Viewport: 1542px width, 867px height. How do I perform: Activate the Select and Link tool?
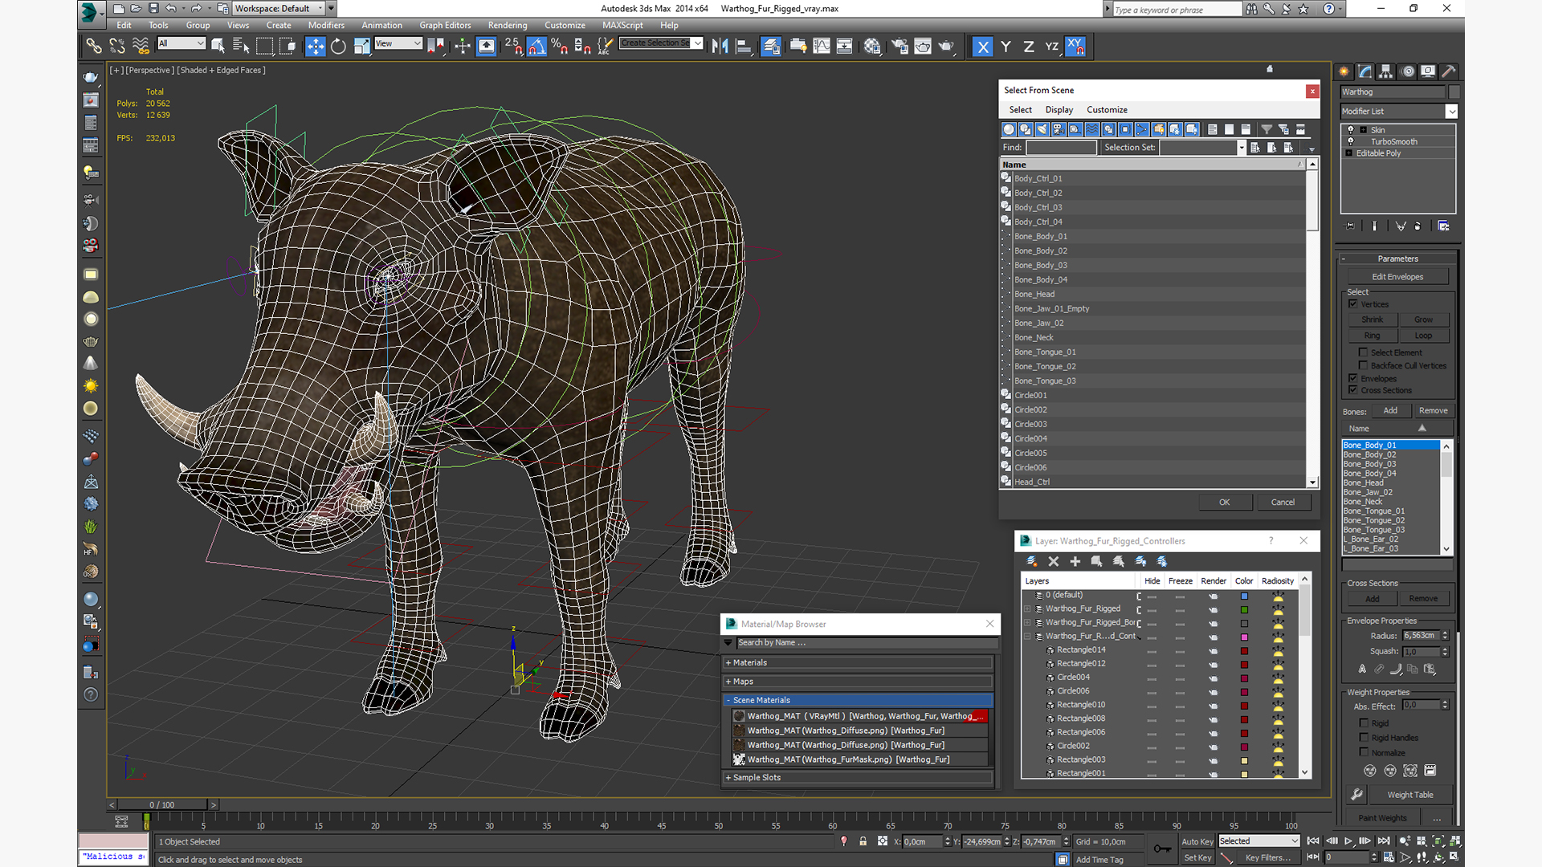94,47
